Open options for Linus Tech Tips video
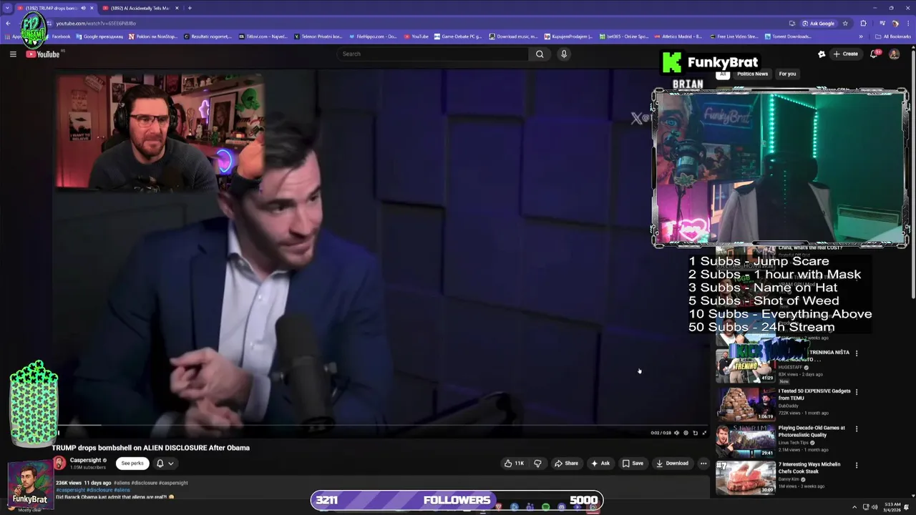Viewport: 916px width, 515px height. coord(857,428)
